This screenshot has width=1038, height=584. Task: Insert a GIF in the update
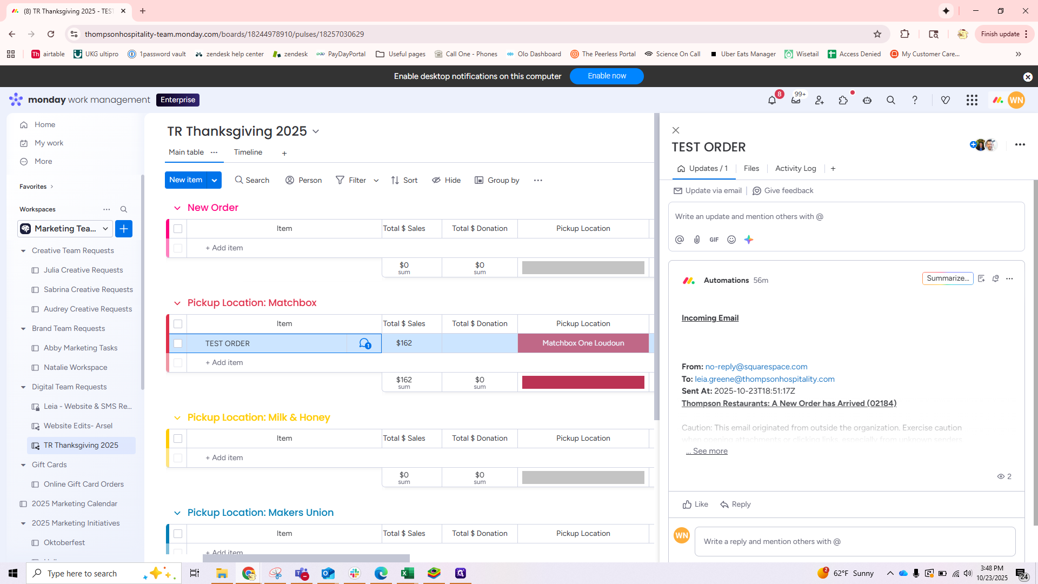click(x=714, y=240)
